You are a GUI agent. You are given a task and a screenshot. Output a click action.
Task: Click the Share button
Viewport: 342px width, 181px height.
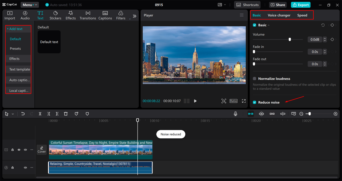tap(278, 5)
